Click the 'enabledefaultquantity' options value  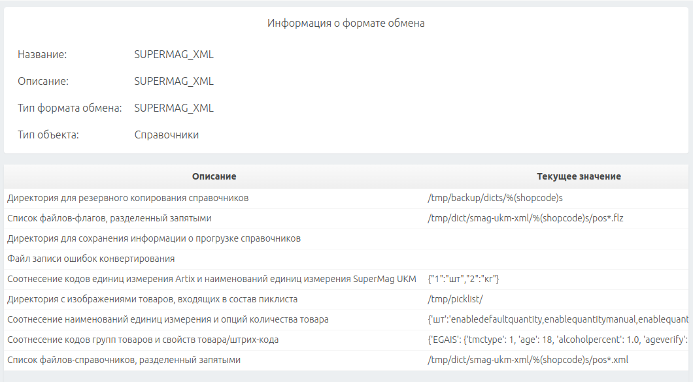[x=558, y=320]
